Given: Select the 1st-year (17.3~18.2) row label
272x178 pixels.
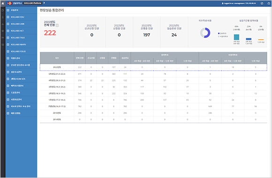Looking at the screenshot, I should click(x=57, y=100).
